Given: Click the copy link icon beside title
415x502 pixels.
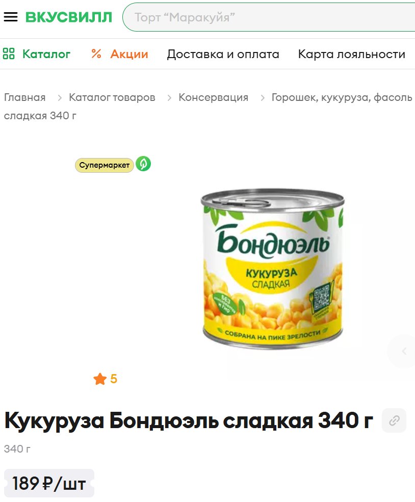Looking at the screenshot, I should tap(394, 420).
